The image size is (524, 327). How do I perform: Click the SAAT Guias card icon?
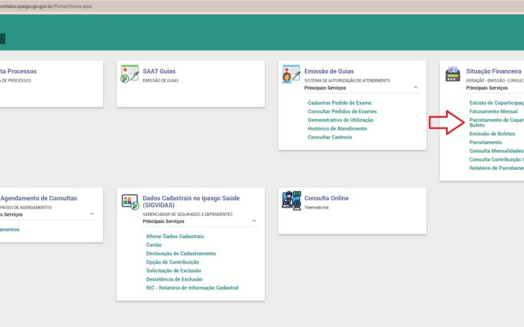(130, 73)
